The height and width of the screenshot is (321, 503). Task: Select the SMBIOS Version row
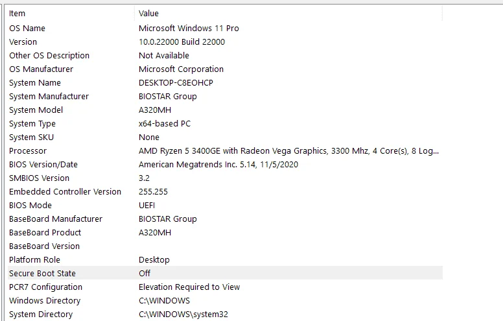tap(225, 178)
